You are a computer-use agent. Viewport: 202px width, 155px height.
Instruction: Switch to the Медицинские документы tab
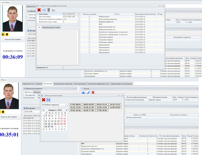(63, 84)
